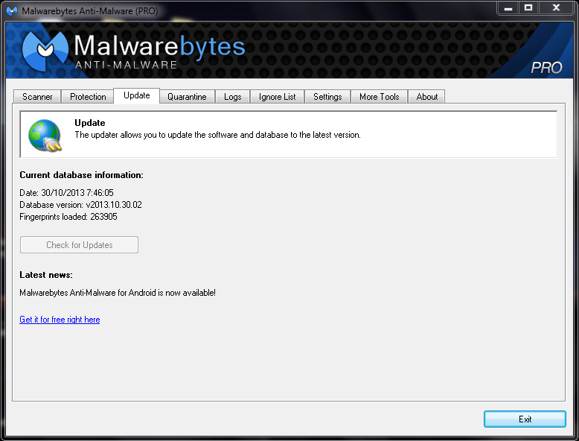Screen dimensions: 579x441
Task: Click the PRO badge in the banner
Action: coord(546,68)
